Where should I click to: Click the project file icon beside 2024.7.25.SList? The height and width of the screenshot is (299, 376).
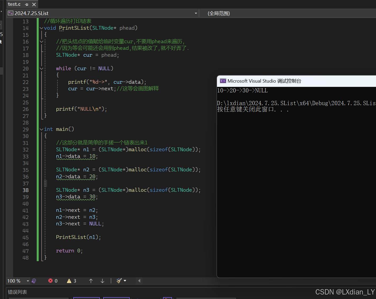point(11,13)
